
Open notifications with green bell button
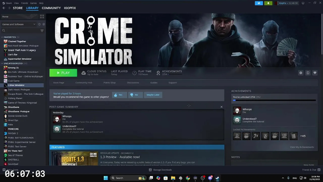[x=268, y=3]
